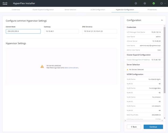Click the Credentials section header

tap(131, 27)
